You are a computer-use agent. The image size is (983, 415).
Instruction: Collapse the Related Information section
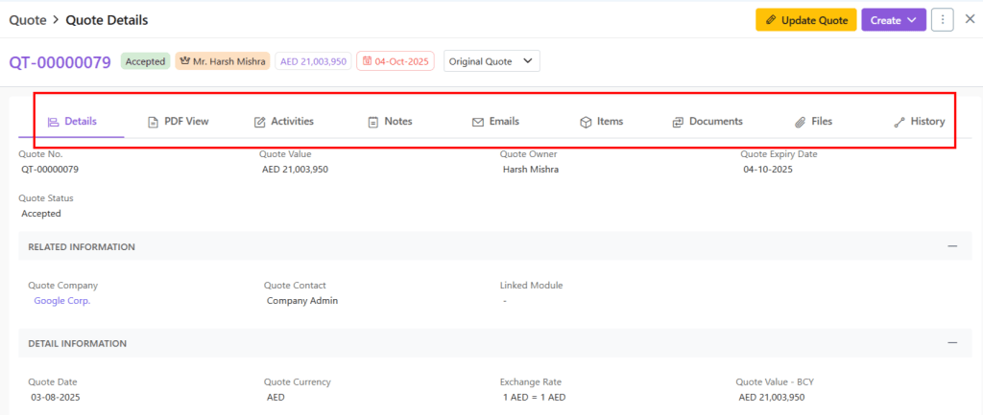click(952, 246)
